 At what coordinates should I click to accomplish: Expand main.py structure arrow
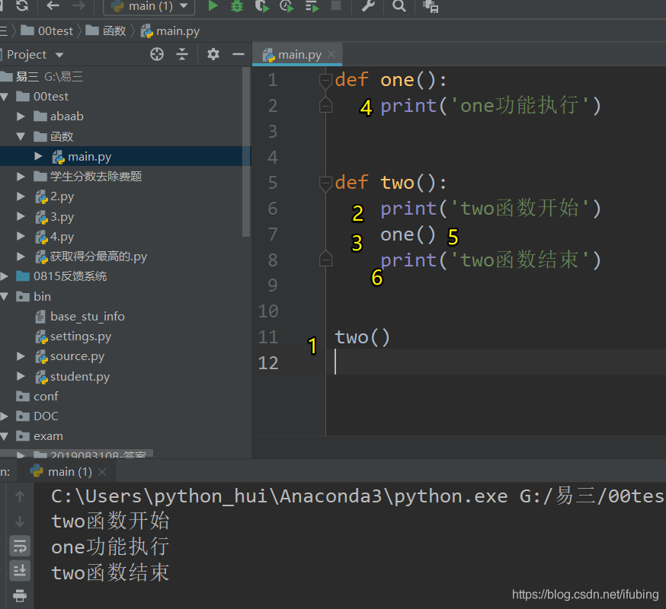point(38,157)
